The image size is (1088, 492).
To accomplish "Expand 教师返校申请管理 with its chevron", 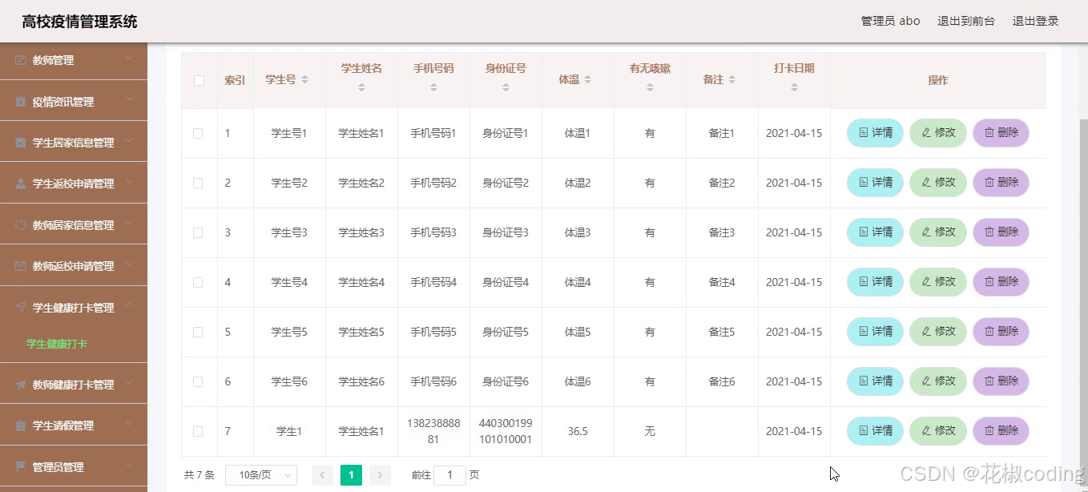I will [x=128, y=265].
